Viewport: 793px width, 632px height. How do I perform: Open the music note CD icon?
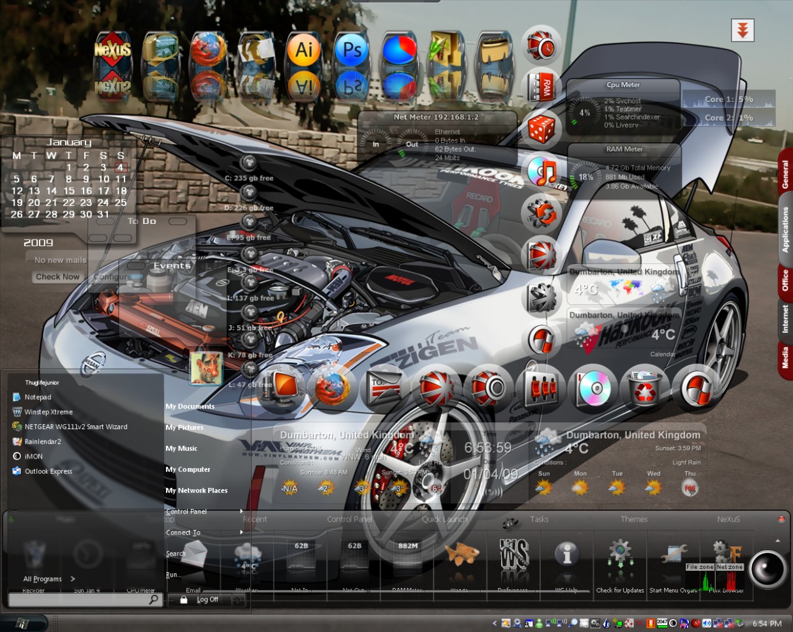pyautogui.click(x=541, y=171)
